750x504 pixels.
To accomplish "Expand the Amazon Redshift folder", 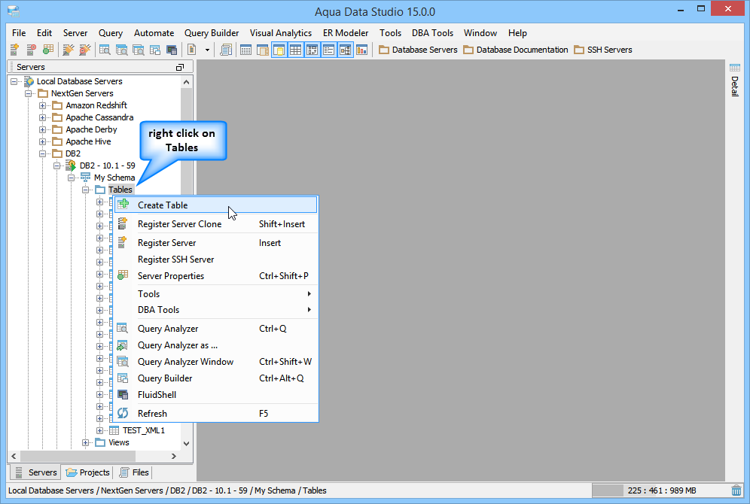I will click(x=43, y=105).
